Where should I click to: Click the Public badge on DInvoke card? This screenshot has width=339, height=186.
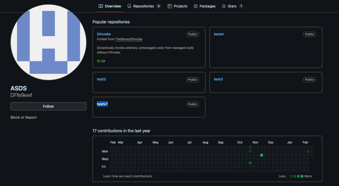[x=192, y=34]
